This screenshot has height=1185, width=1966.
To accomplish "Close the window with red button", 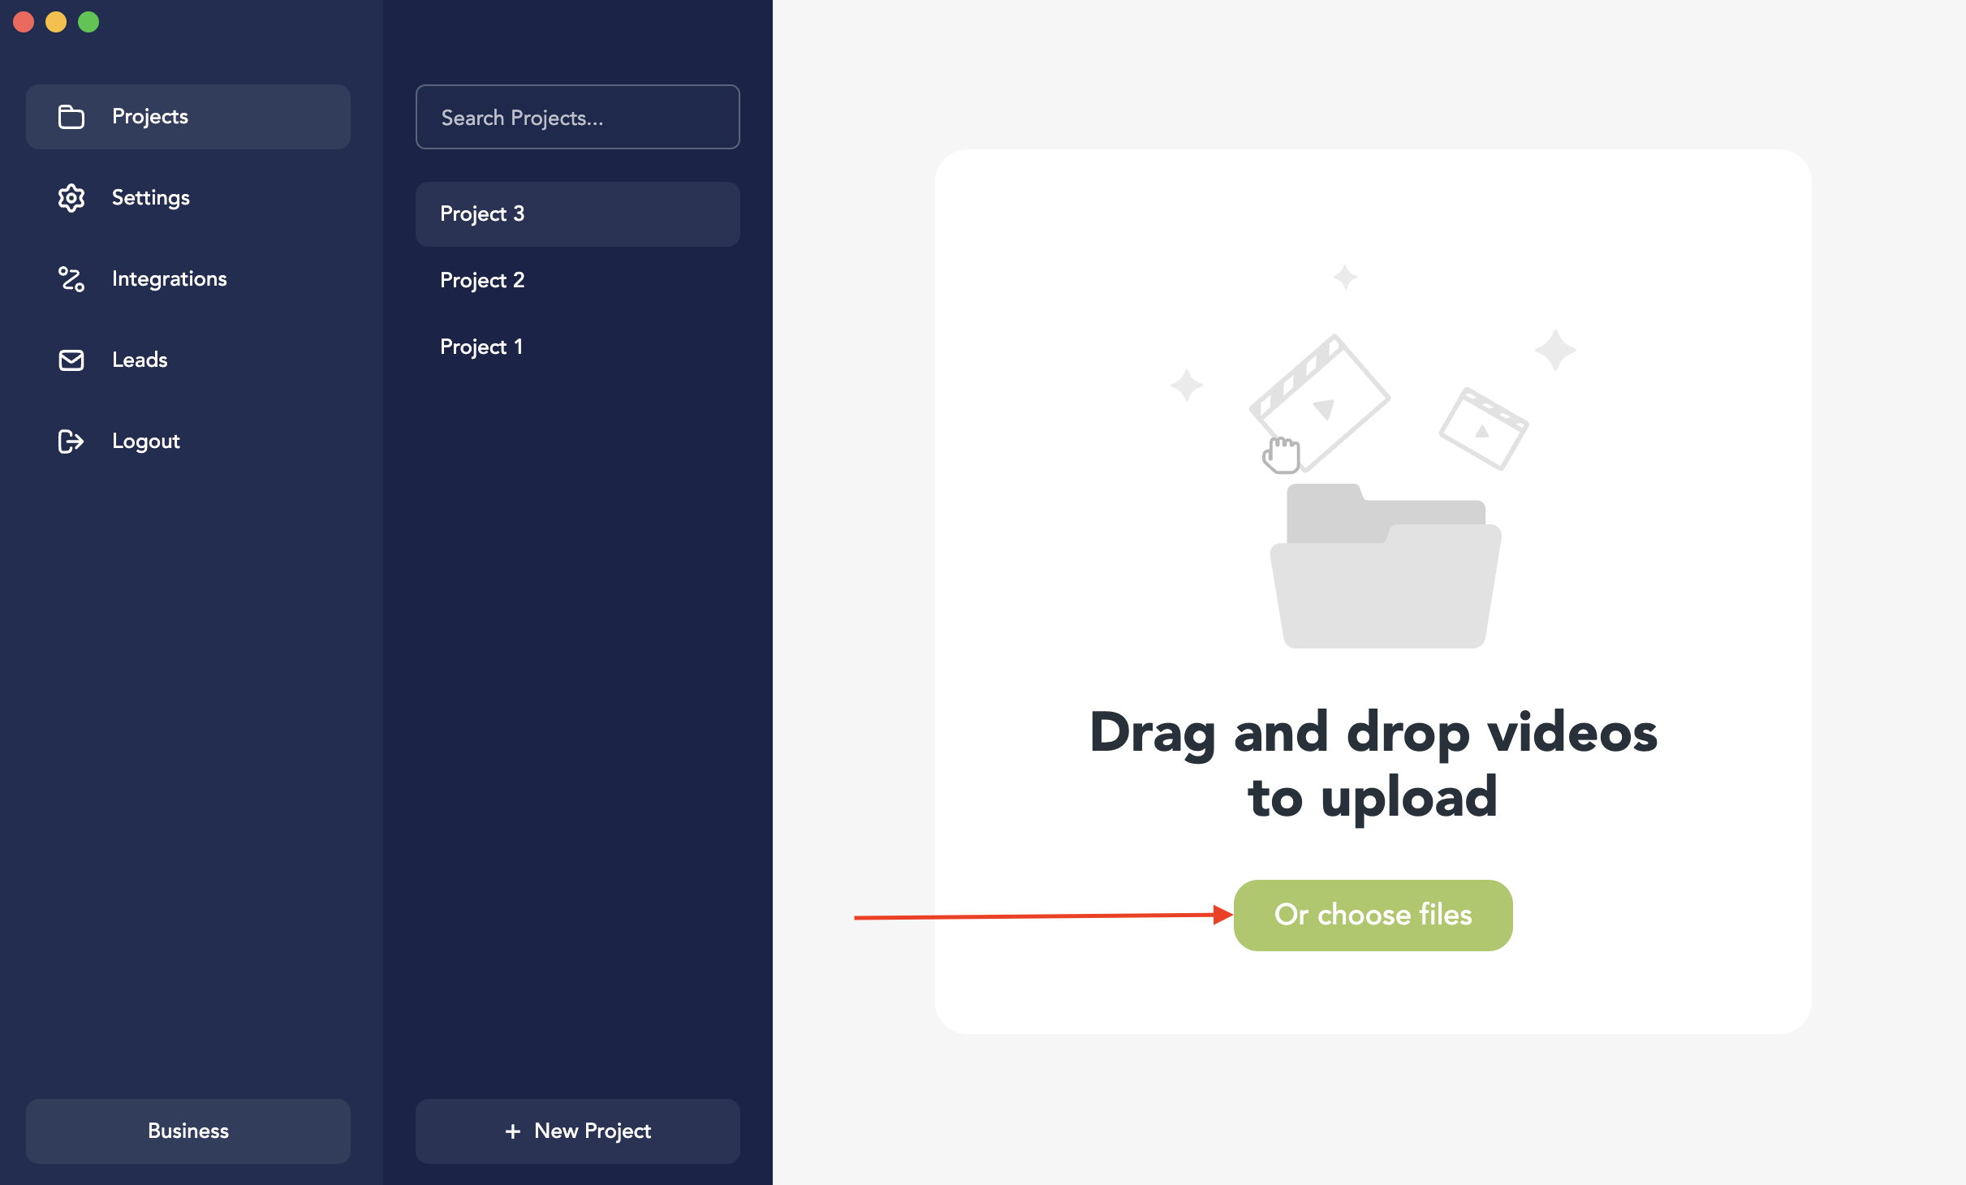I will coord(24,22).
